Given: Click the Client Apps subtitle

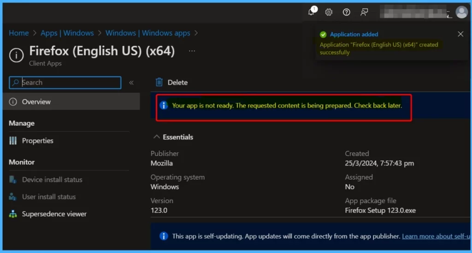Looking at the screenshot, I should [x=46, y=63].
